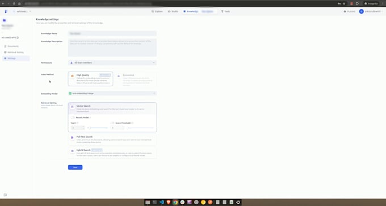The image size is (386, 206).
Task: Collapse the sidebar with bottom-left icon
Action: point(5,195)
